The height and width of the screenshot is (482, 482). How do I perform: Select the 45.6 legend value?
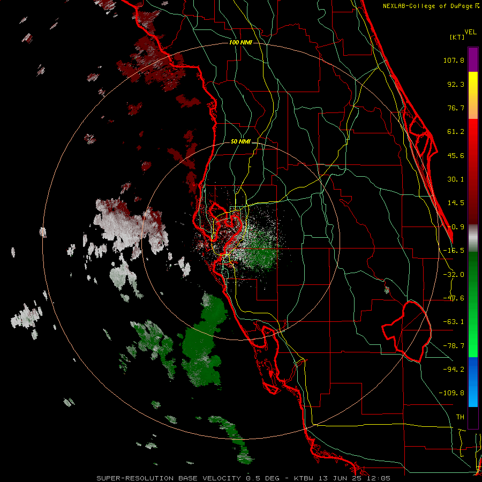456,155
